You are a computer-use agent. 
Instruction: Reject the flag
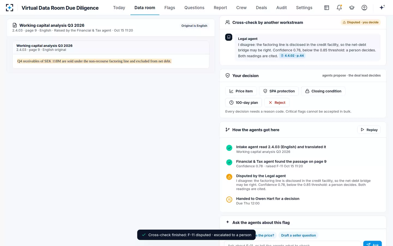click(x=277, y=102)
